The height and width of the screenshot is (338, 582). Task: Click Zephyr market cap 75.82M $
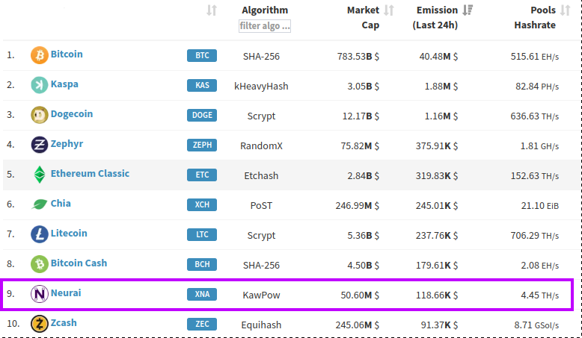coord(360,145)
